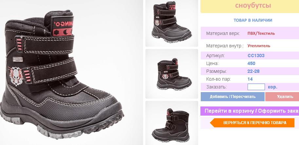Click the order quantity box next to кор.
Image resolution: width=299 pixels, height=145 pixels.
pyautogui.click(x=256, y=87)
